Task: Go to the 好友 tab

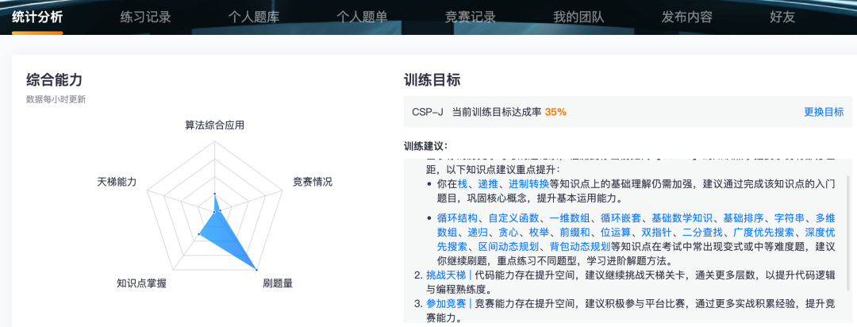Action: pos(782,17)
